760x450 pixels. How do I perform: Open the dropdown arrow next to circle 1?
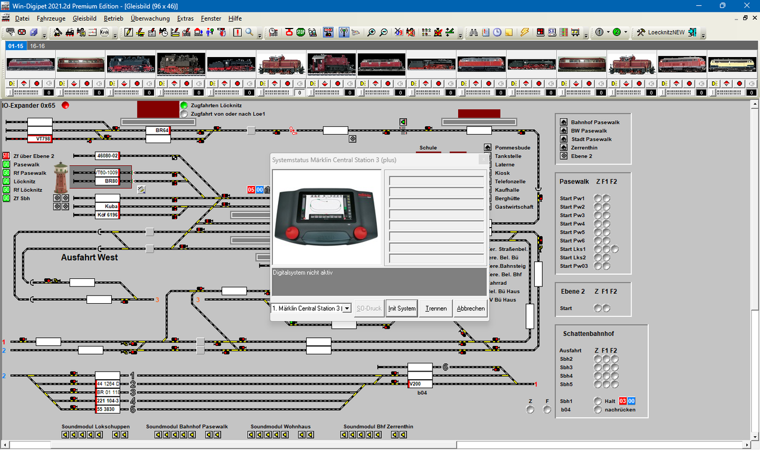point(608,32)
